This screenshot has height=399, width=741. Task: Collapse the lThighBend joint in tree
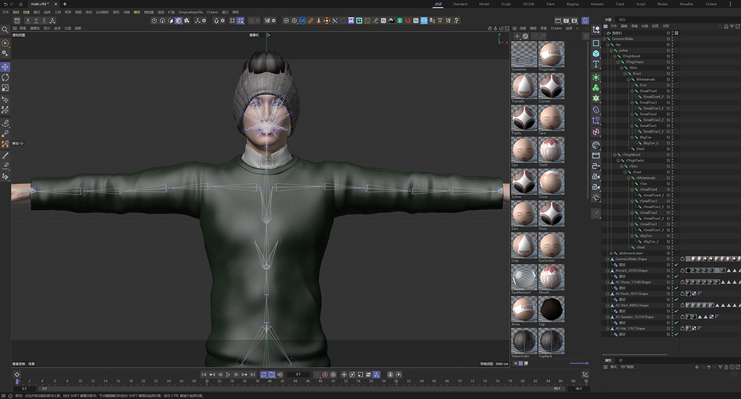coord(616,56)
